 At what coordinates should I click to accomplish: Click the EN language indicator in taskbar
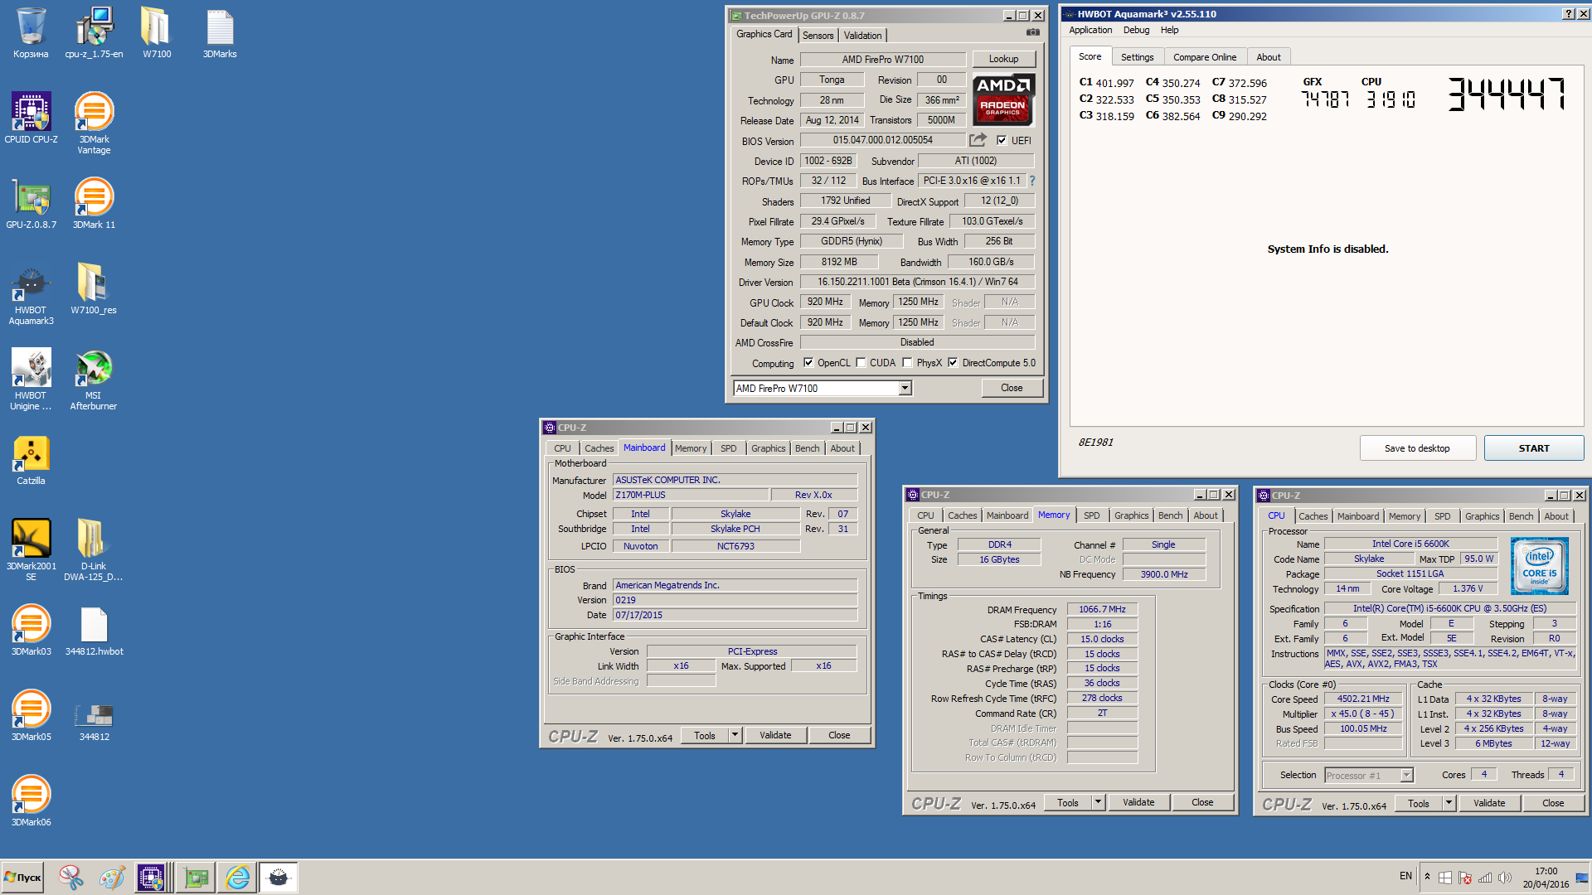(x=1405, y=876)
